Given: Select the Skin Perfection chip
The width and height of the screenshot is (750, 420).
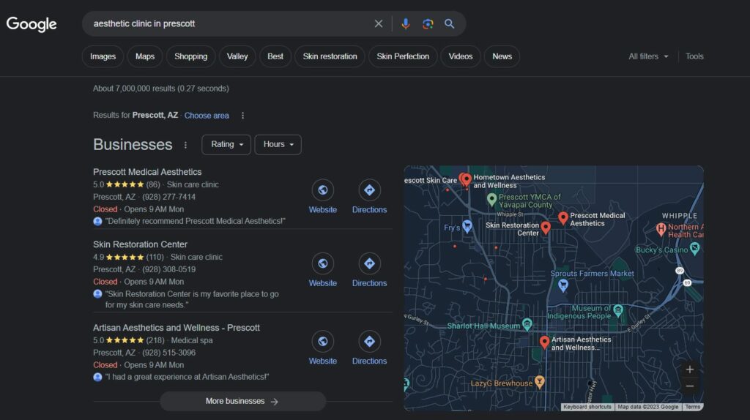Looking at the screenshot, I should coord(403,56).
